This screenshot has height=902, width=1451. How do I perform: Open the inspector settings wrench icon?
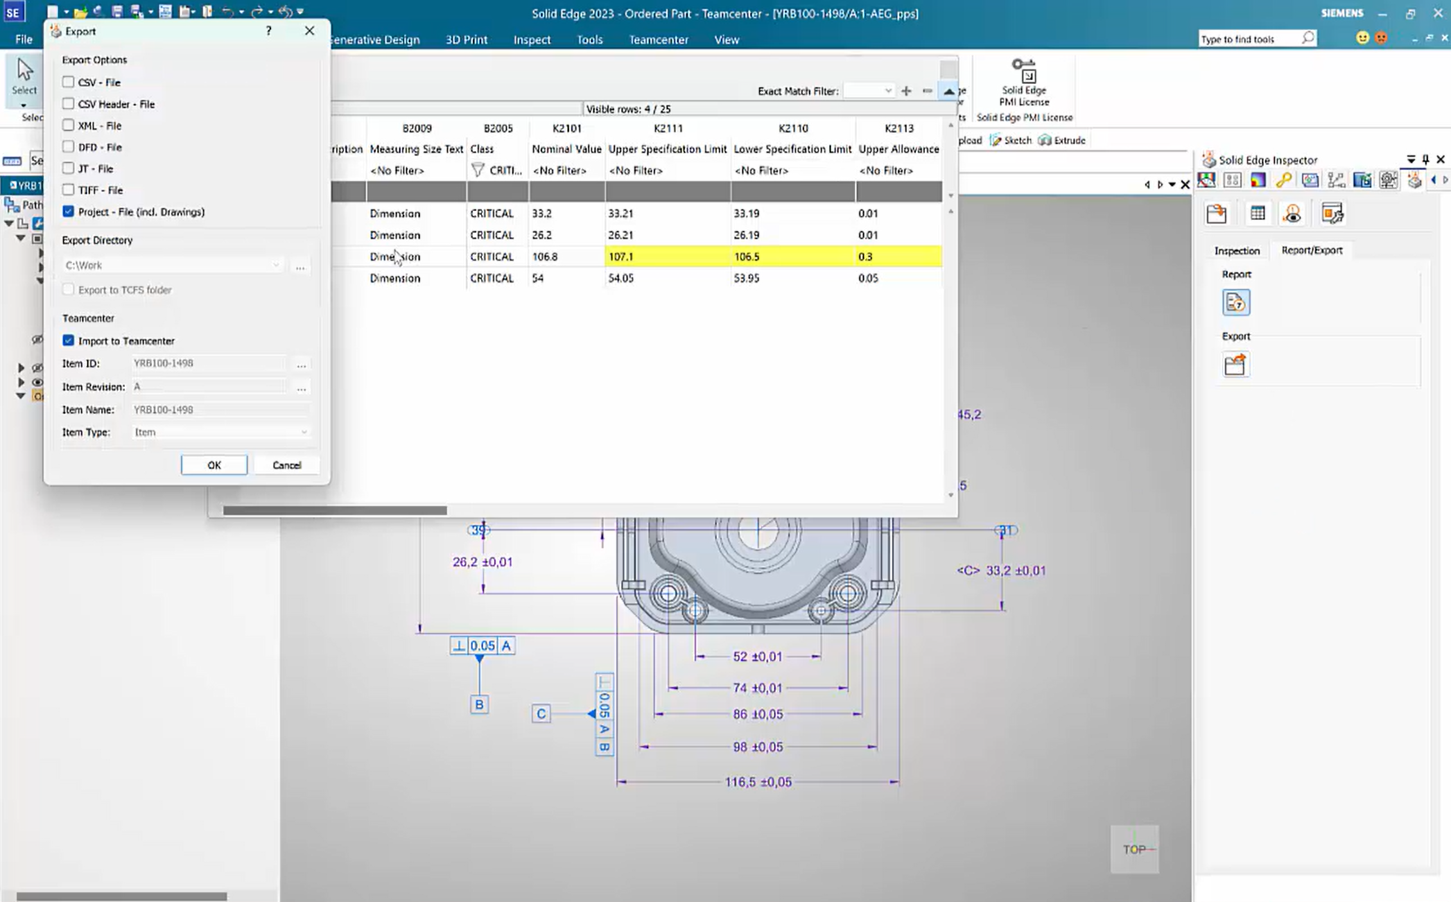pos(1332,214)
